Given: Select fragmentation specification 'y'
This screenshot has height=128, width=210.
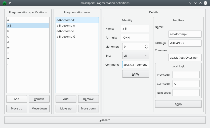Looking at the screenshot, I should [28, 59].
